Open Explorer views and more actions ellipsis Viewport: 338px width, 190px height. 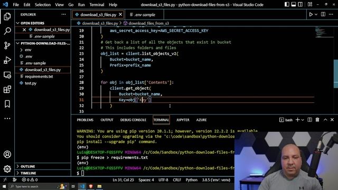[x=63, y=14]
